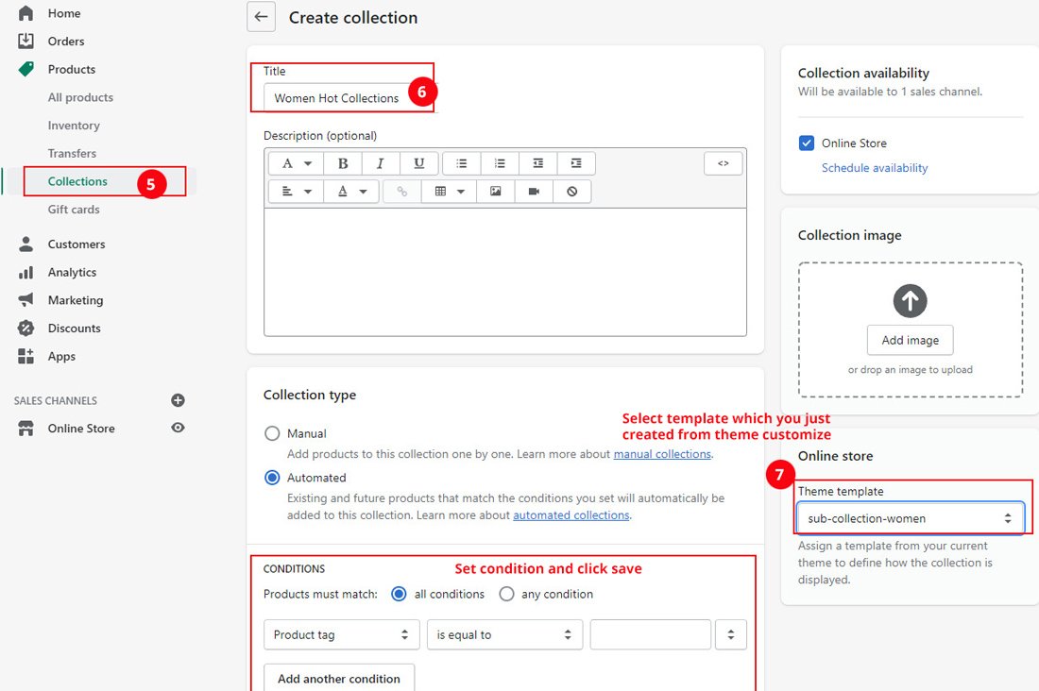Click the back arrow beside Create collection
Image resolution: width=1039 pixels, height=691 pixels.
[x=261, y=17]
